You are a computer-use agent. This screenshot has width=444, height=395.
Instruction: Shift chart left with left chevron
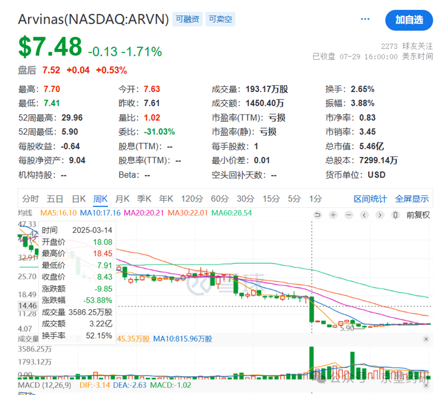pos(364,215)
